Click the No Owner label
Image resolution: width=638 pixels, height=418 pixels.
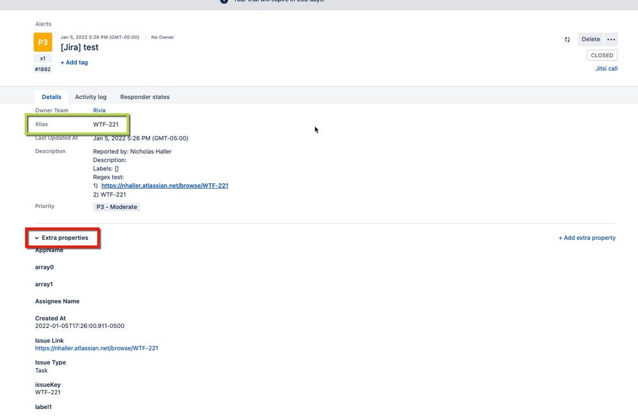[162, 37]
